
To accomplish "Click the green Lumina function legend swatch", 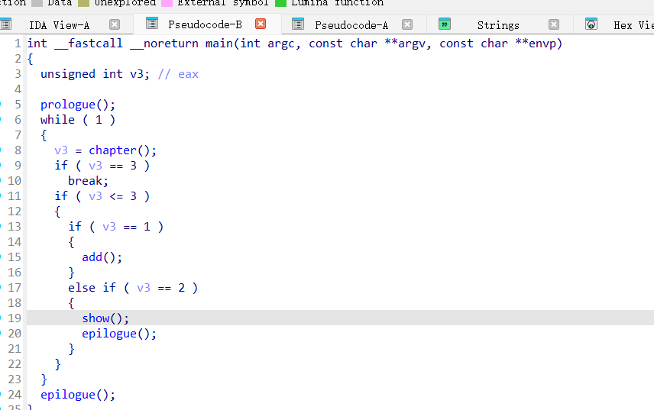I will pyautogui.click(x=280, y=3).
